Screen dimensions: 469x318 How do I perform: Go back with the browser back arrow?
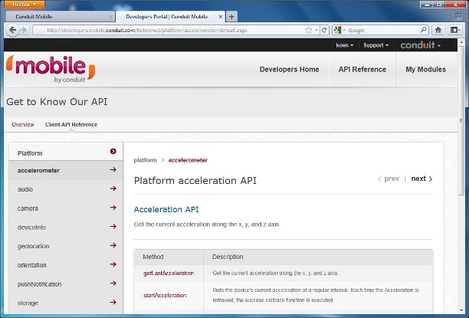[x=12, y=30]
